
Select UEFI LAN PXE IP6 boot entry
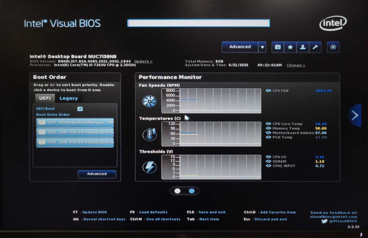click(75, 142)
